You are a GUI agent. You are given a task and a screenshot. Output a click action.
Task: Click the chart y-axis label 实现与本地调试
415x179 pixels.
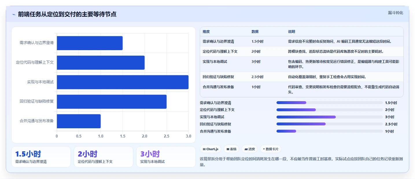coord(40,82)
